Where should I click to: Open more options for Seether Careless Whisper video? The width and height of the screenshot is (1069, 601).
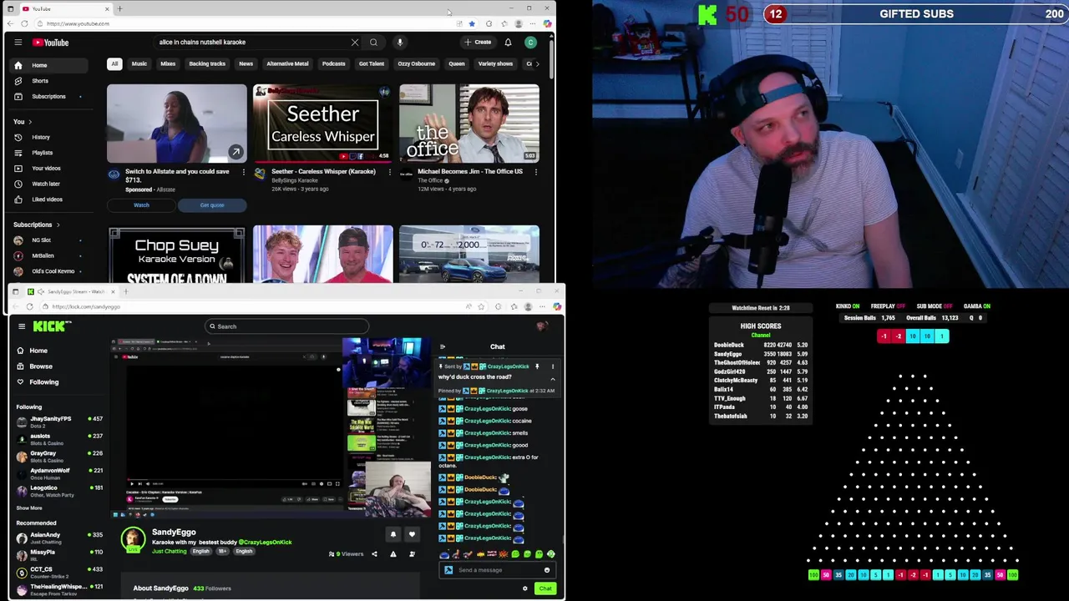pos(389,172)
